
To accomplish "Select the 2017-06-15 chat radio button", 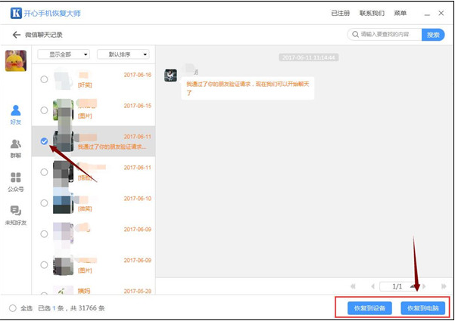I will coord(44,110).
